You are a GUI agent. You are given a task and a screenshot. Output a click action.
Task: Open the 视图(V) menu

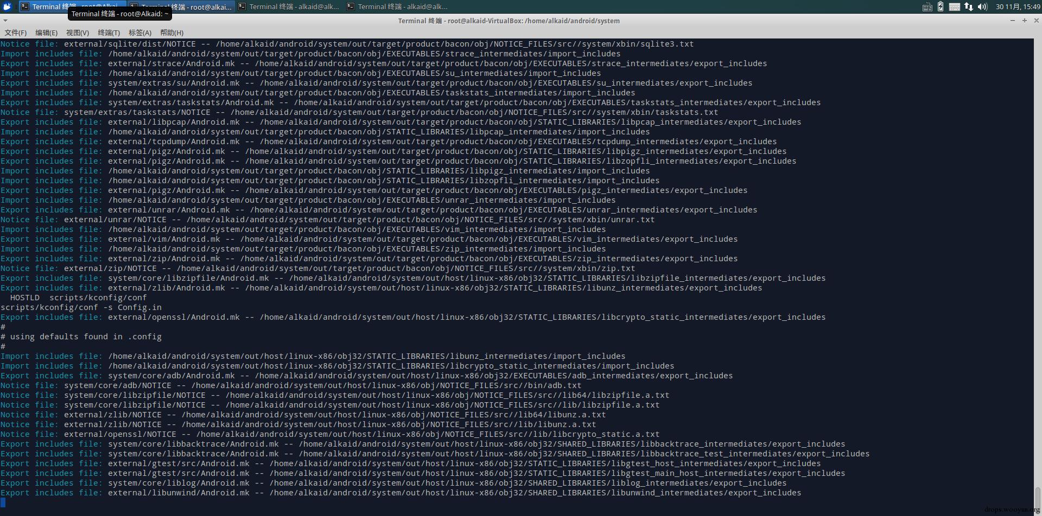click(78, 33)
